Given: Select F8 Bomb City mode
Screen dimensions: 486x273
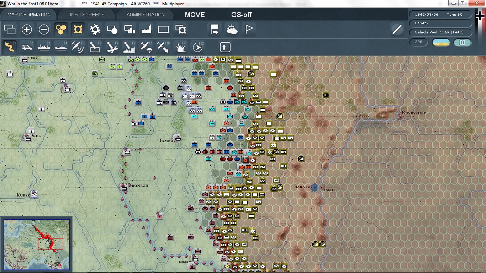Looking at the screenshot, I should 129,47.
